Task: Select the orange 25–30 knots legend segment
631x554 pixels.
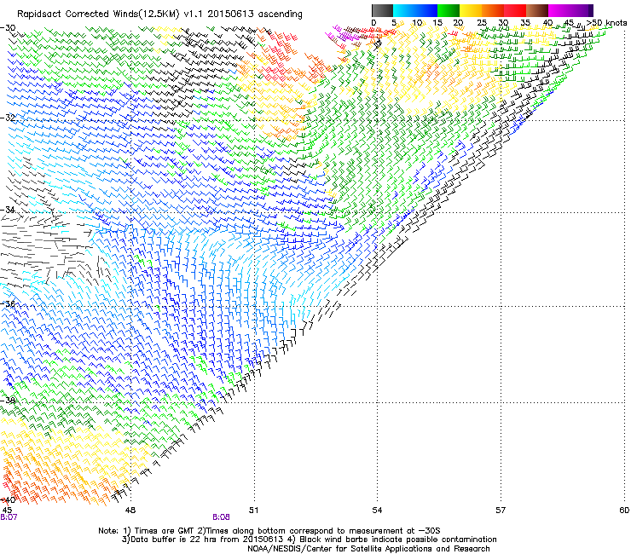Action: pyautogui.click(x=493, y=10)
